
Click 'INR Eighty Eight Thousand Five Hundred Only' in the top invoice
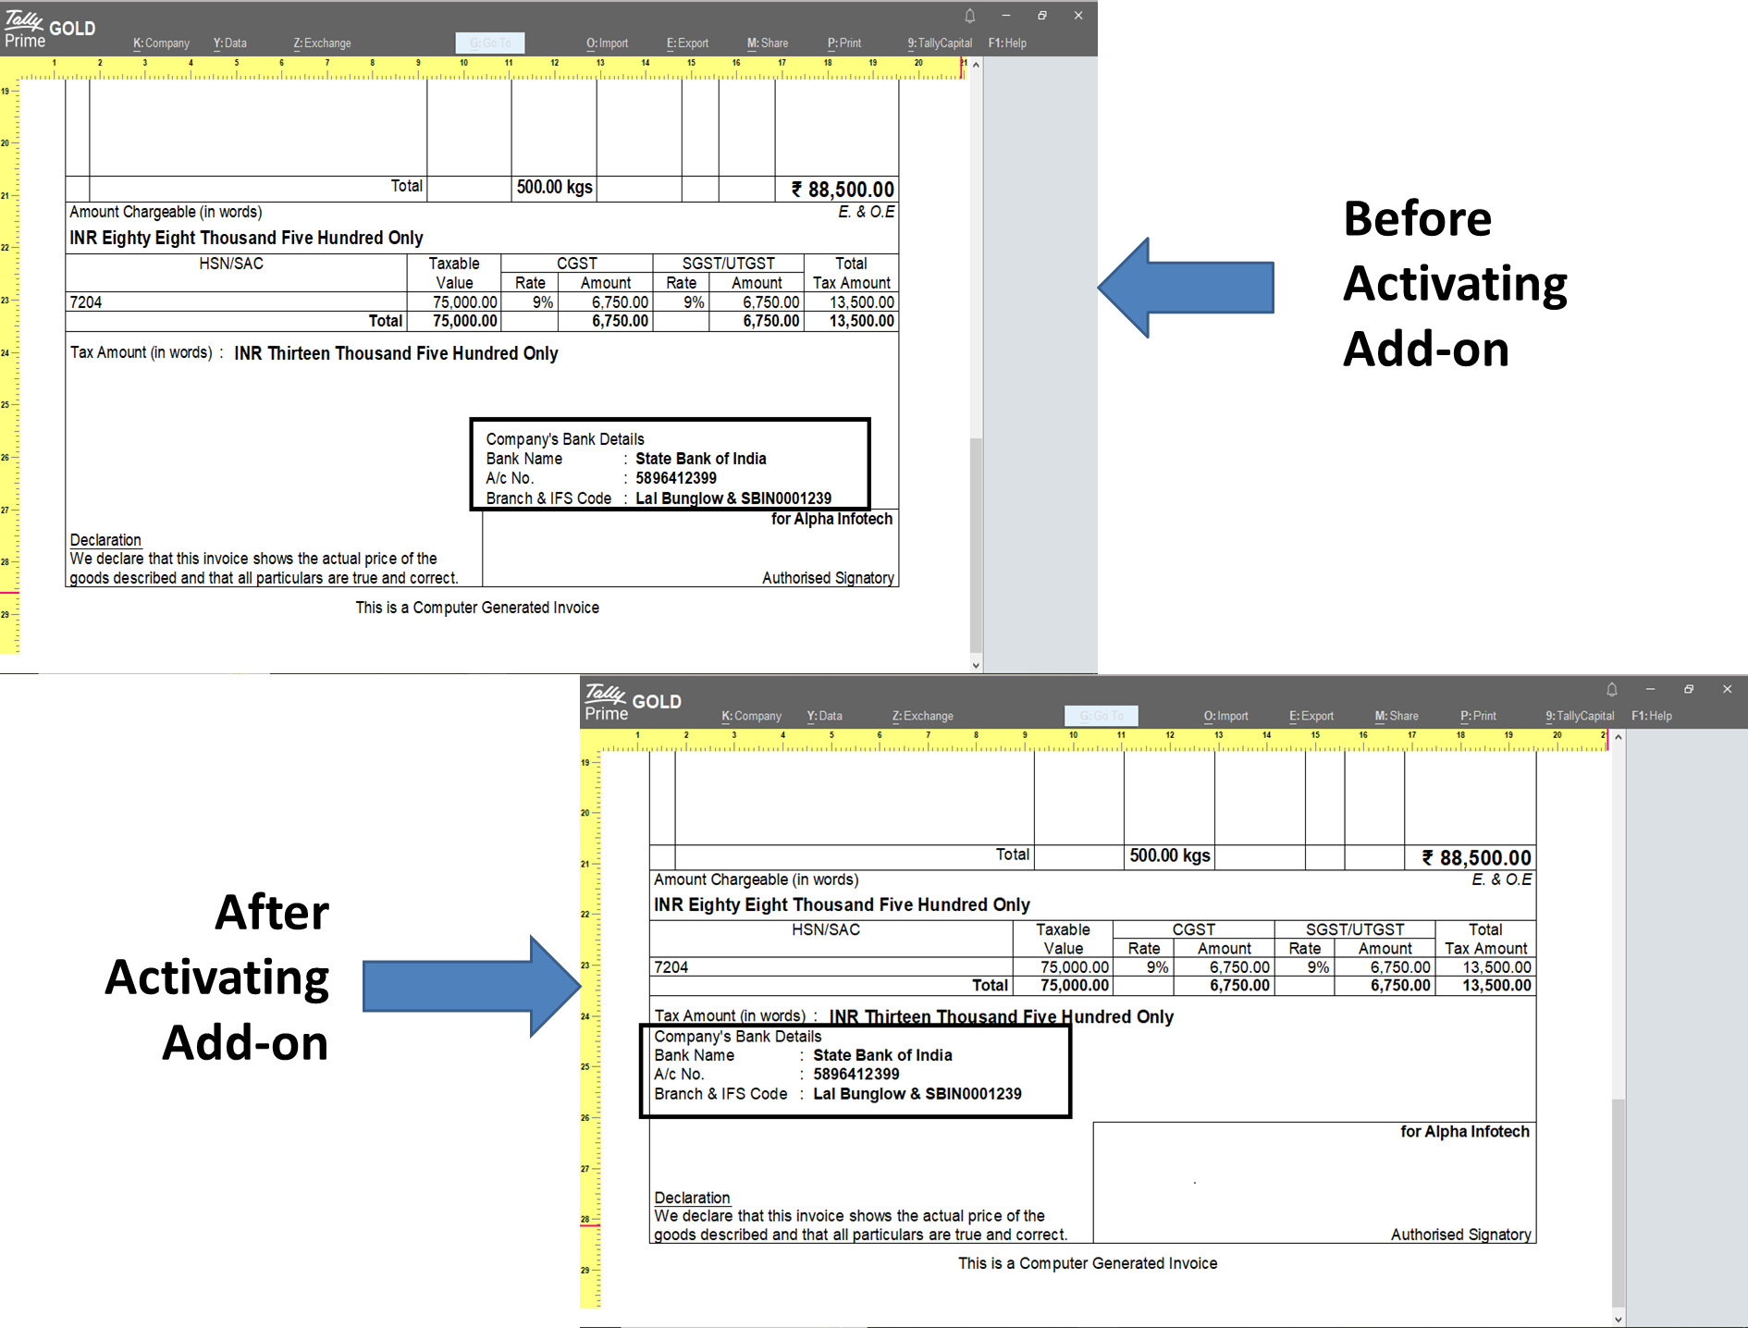(246, 239)
